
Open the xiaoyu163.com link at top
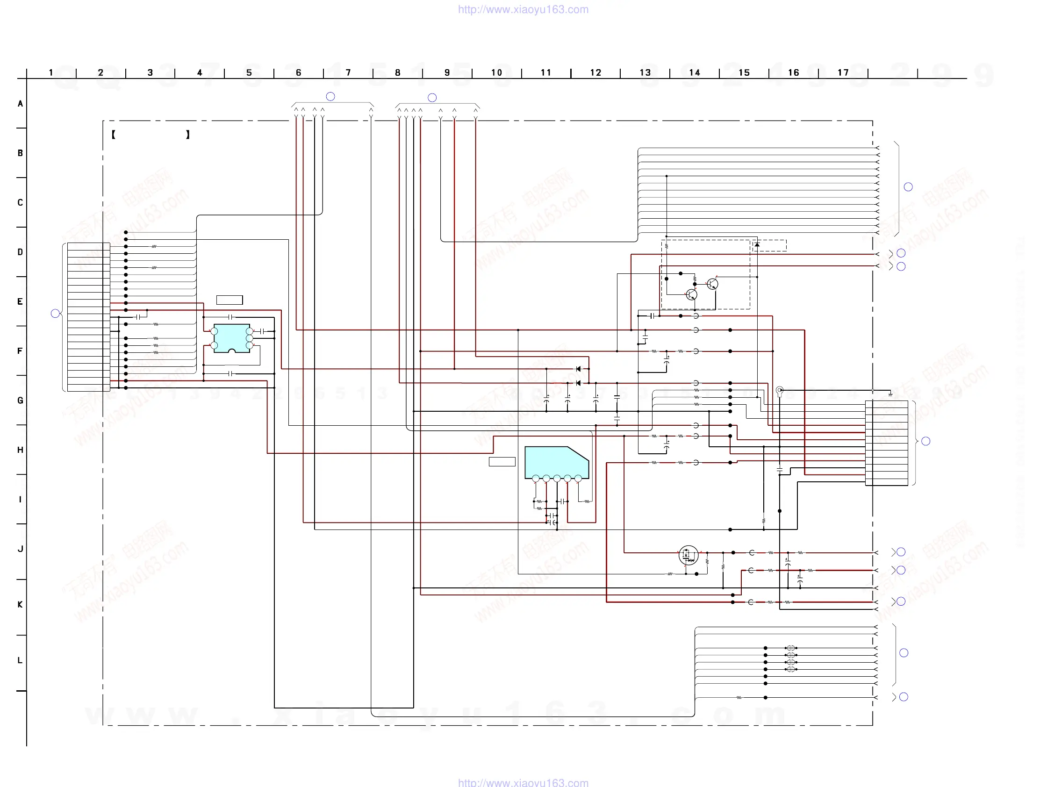point(523,9)
